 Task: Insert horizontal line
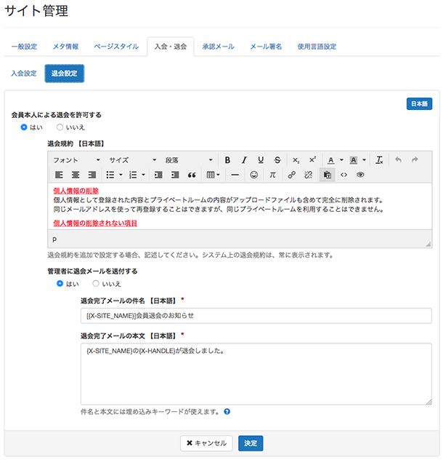235,175
